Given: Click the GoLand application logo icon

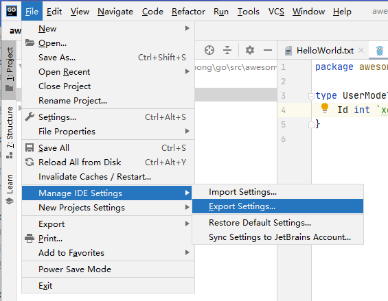Looking at the screenshot, I should pos(12,11).
